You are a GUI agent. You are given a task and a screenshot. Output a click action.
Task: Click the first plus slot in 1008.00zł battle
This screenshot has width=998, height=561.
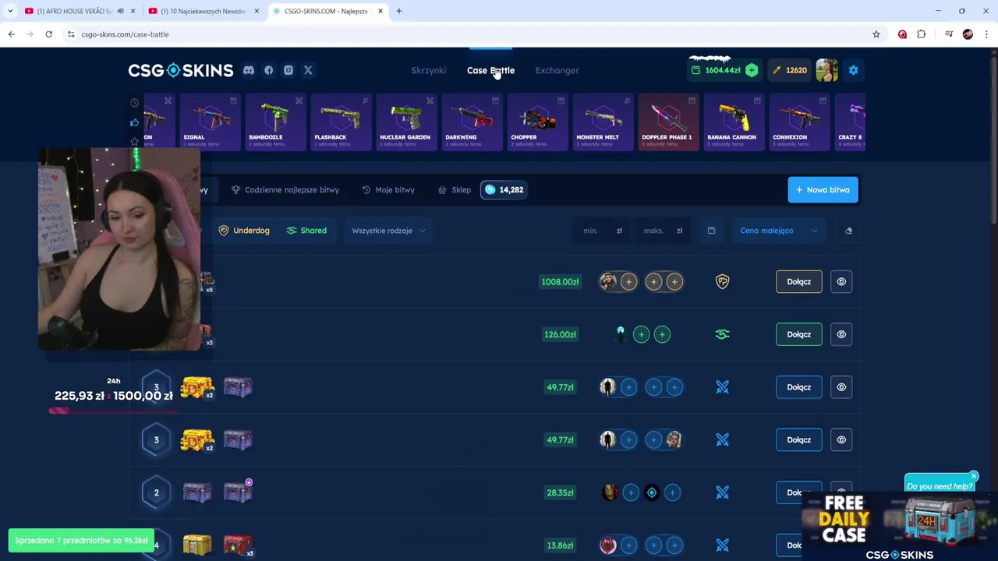[x=628, y=281]
